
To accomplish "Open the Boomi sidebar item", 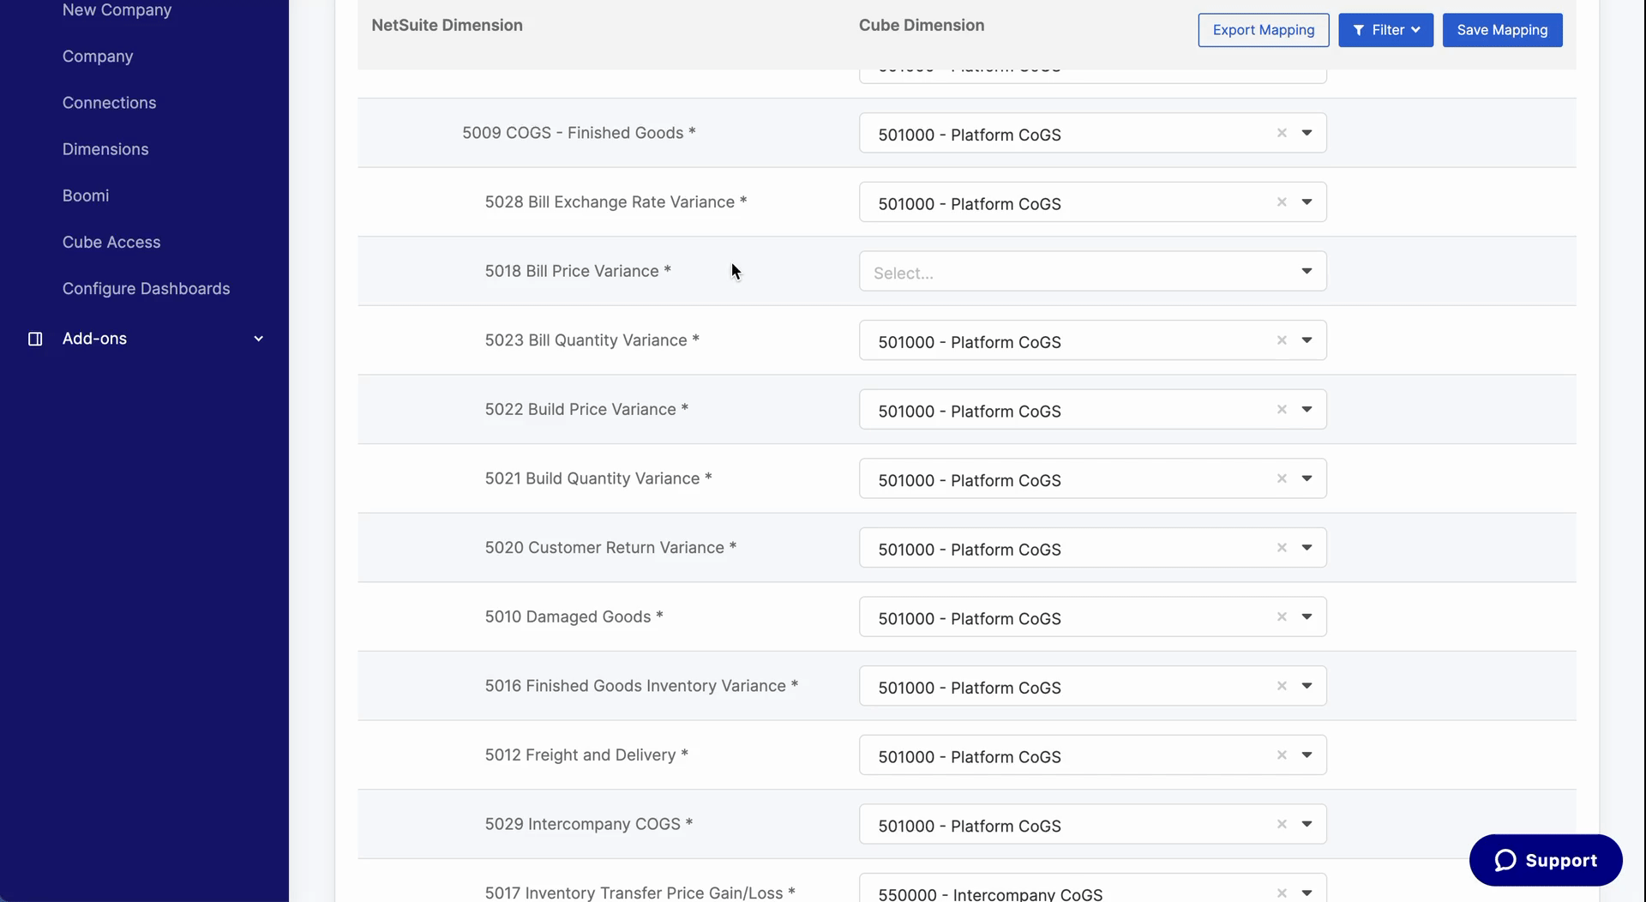I will pos(86,195).
